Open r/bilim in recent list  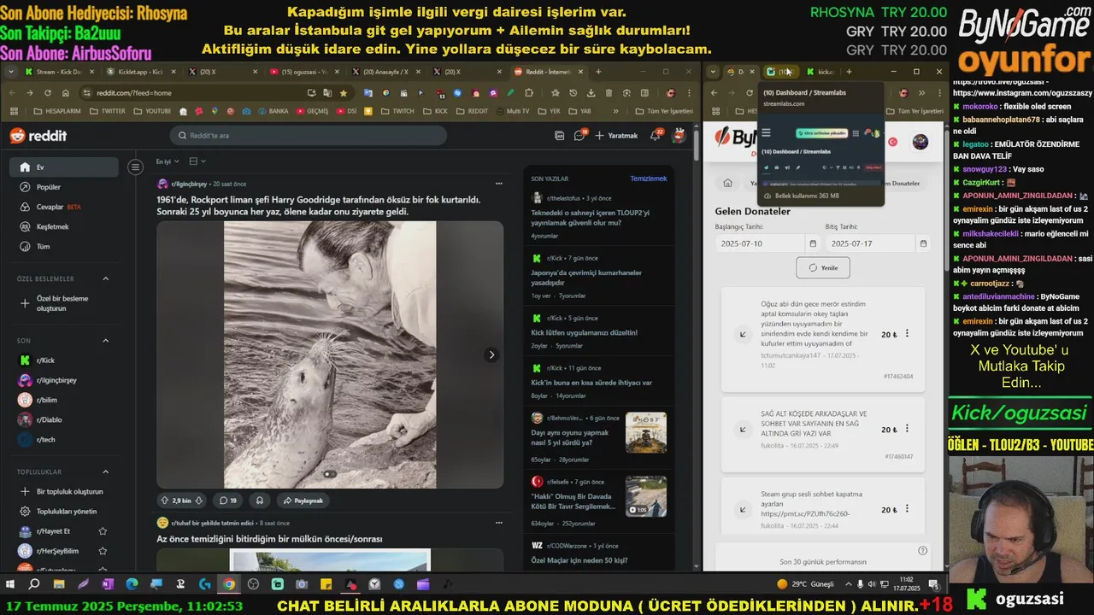pos(64,400)
